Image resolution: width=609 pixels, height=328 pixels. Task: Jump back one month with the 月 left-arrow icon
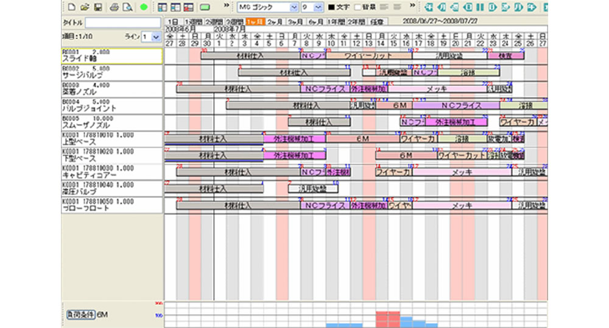point(442,7)
